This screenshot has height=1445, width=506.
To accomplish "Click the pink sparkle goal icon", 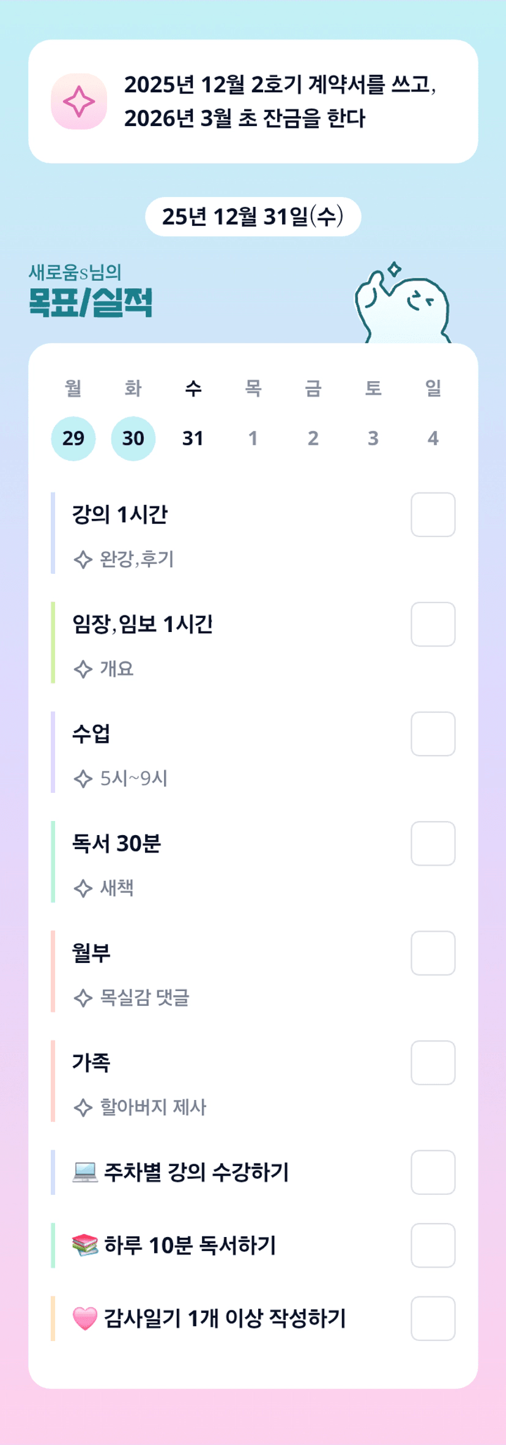I will click(79, 102).
